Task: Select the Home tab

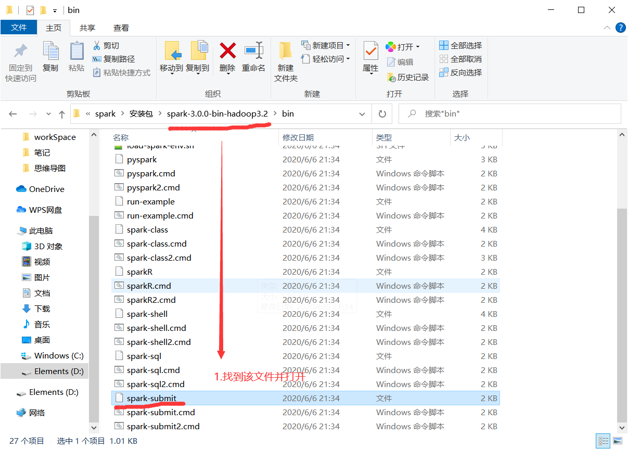Action: click(x=54, y=28)
